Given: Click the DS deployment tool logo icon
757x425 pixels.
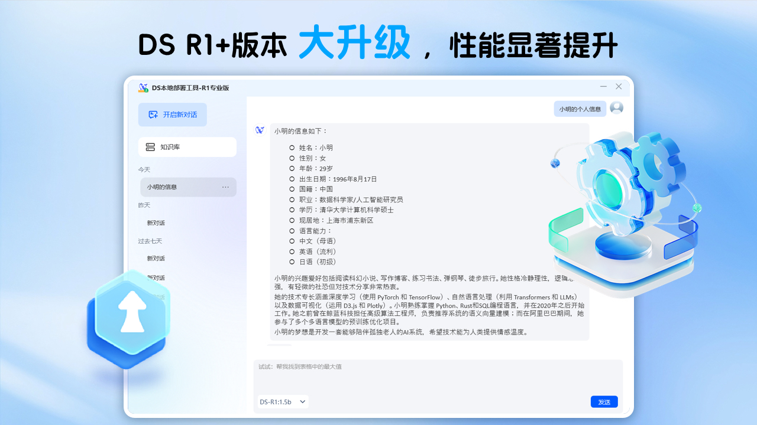Looking at the screenshot, I should pyautogui.click(x=144, y=86).
